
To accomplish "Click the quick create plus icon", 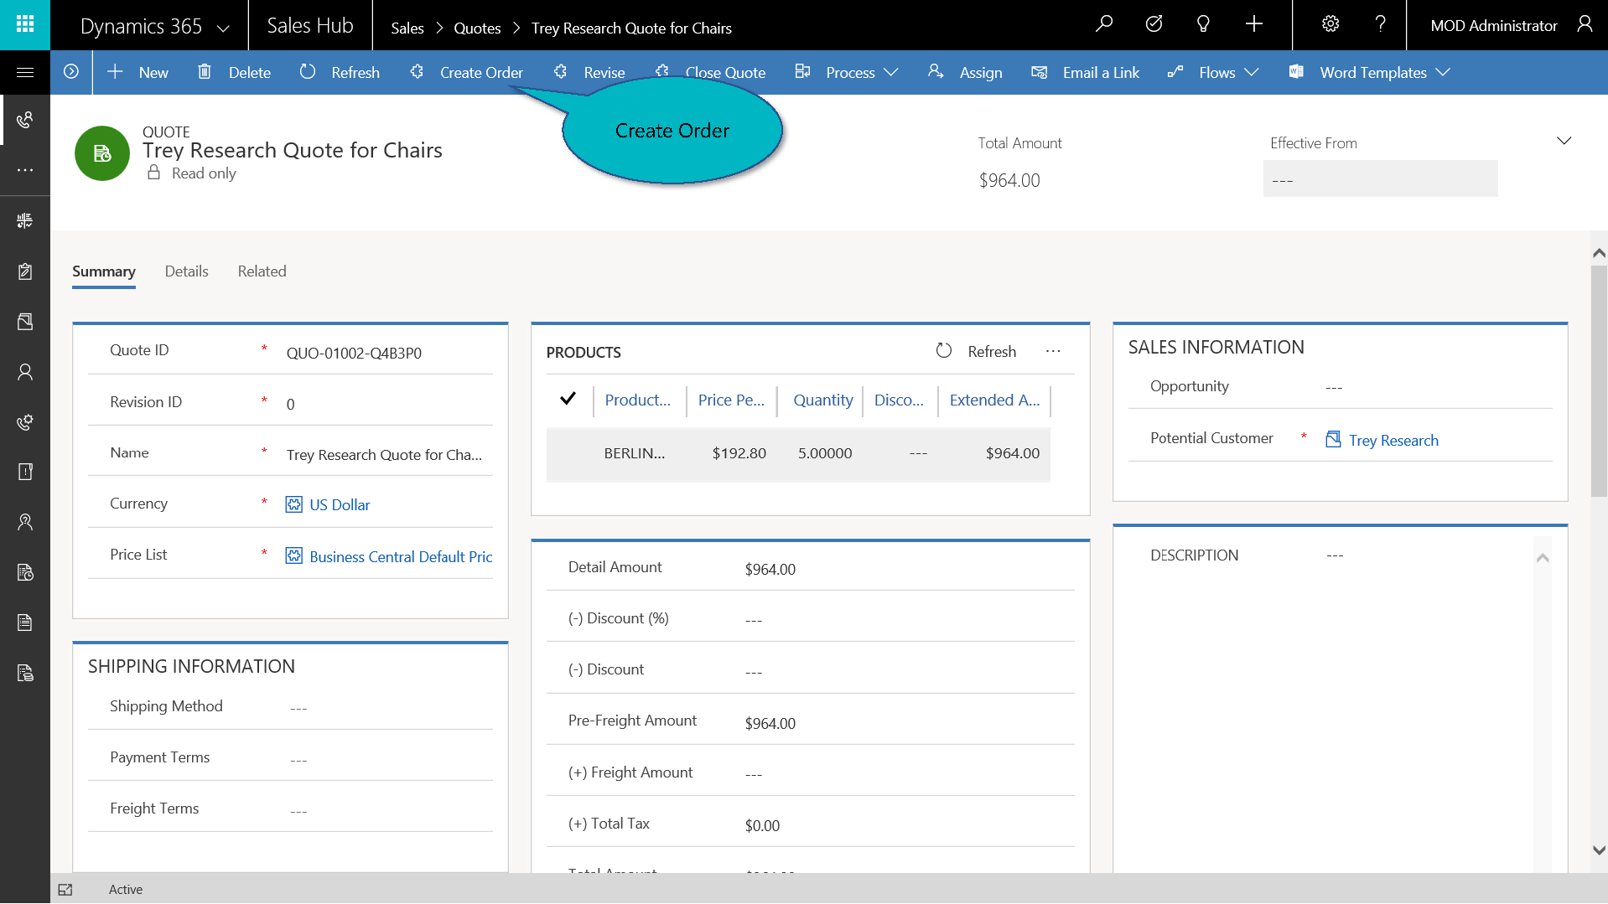I will (1253, 24).
